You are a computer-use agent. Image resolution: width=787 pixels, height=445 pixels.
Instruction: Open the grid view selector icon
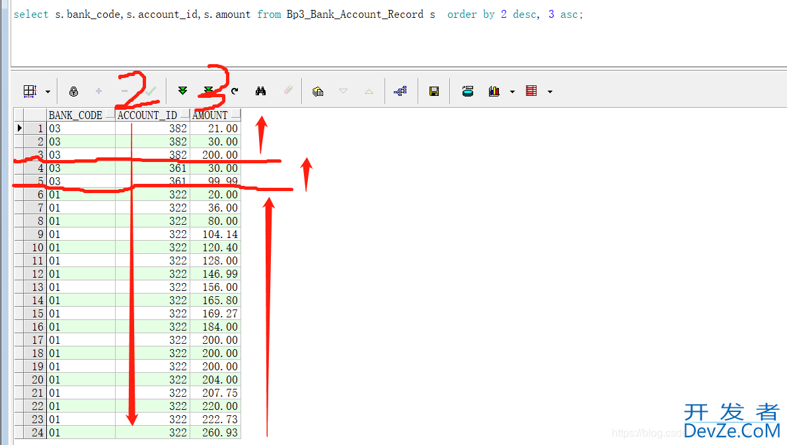tap(30, 91)
